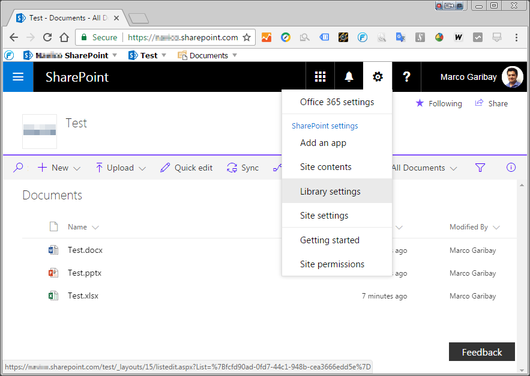Image resolution: width=530 pixels, height=376 pixels.
Task: Select Office 365 settings
Action: (337, 102)
